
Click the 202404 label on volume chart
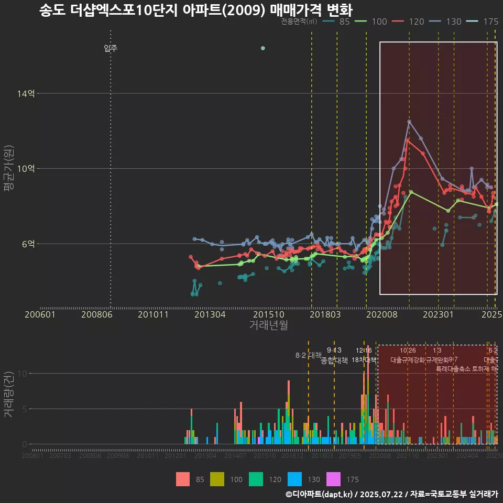click(x=467, y=455)
